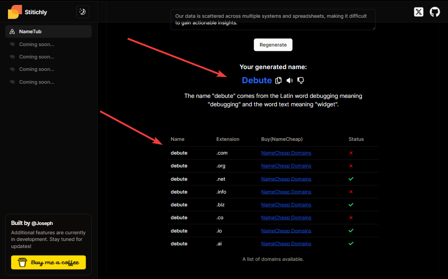Image resolution: width=448 pixels, height=279 pixels.
Task: Click inside the problem description text area
Action: [273, 19]
